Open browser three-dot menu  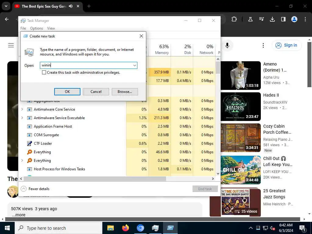pyautogui.click(x=305, y=19)
